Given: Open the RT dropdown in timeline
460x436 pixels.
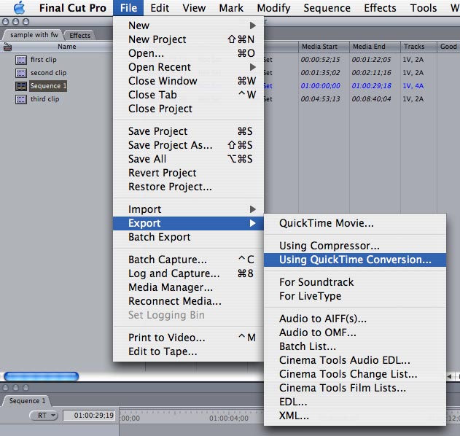Looking at the screenshot, I should pos(44,416).
